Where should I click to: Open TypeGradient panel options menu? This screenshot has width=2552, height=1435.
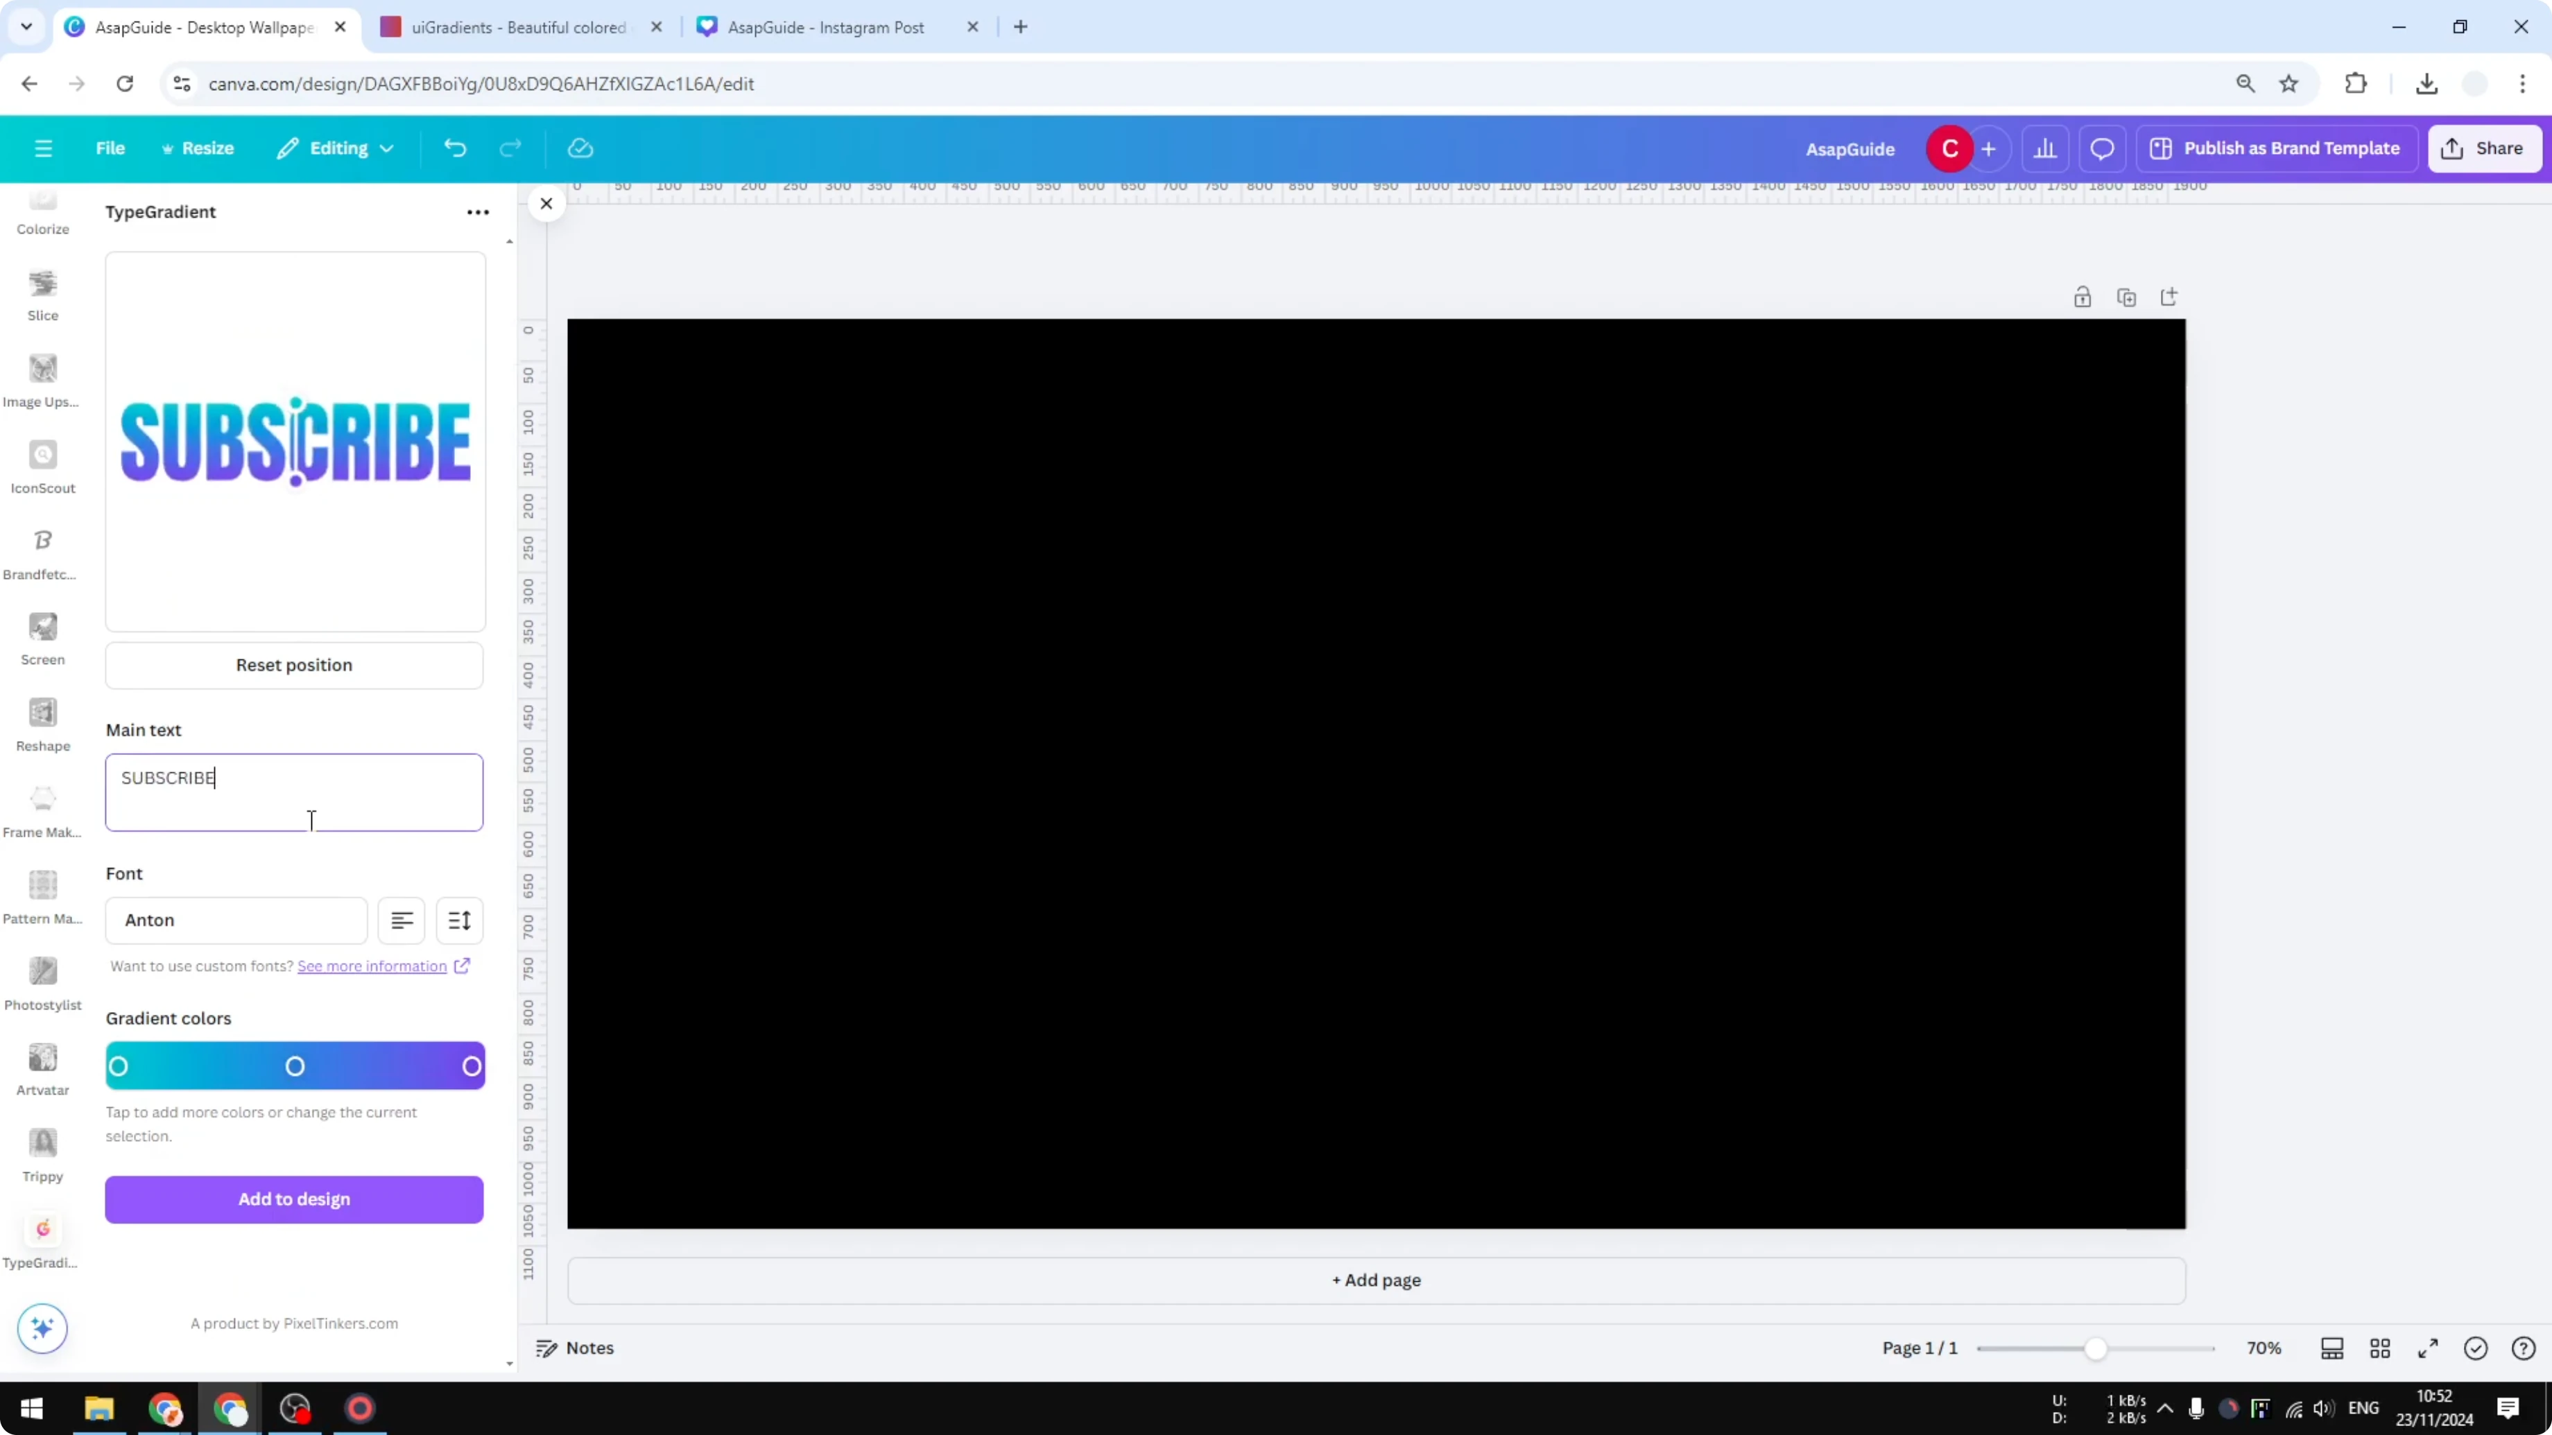pos(478,212)
